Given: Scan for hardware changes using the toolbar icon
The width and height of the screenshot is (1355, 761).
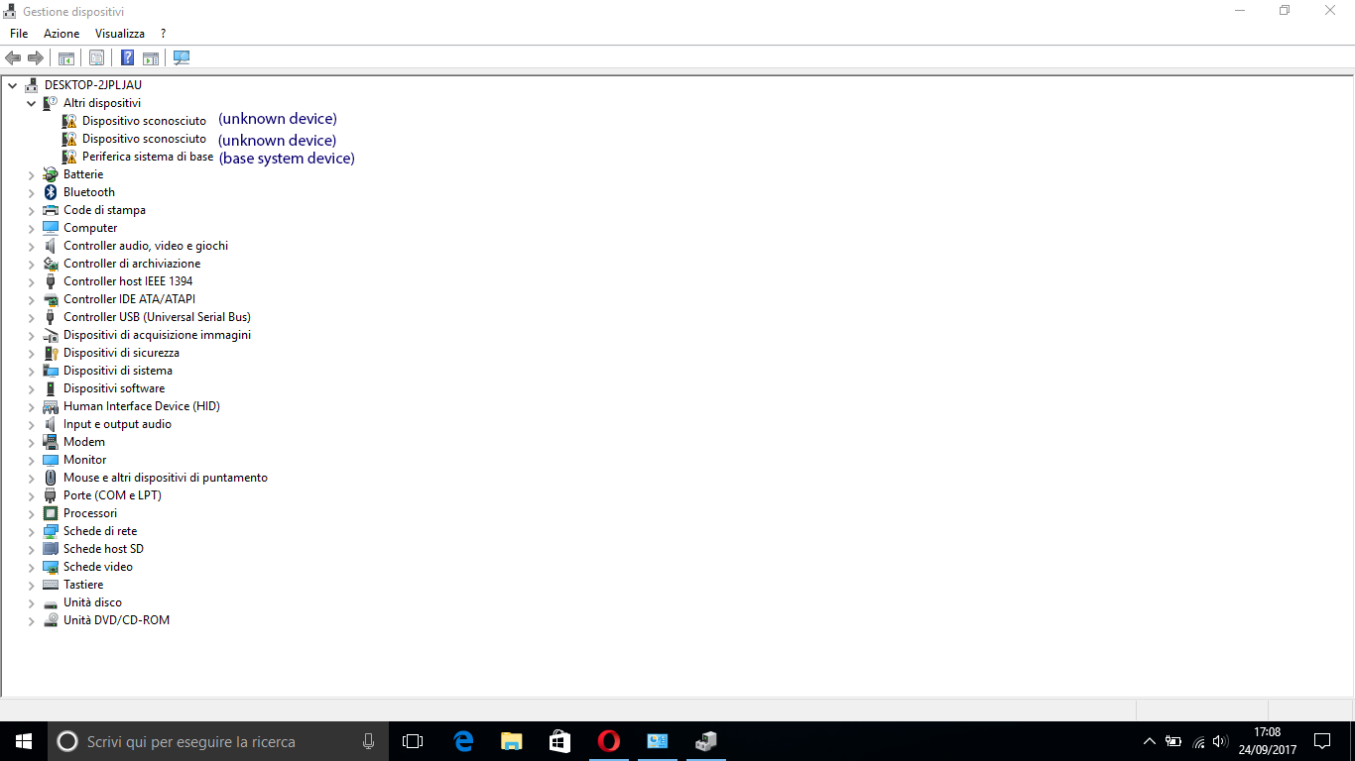Looking at the screenshot, I should (182, 57).
